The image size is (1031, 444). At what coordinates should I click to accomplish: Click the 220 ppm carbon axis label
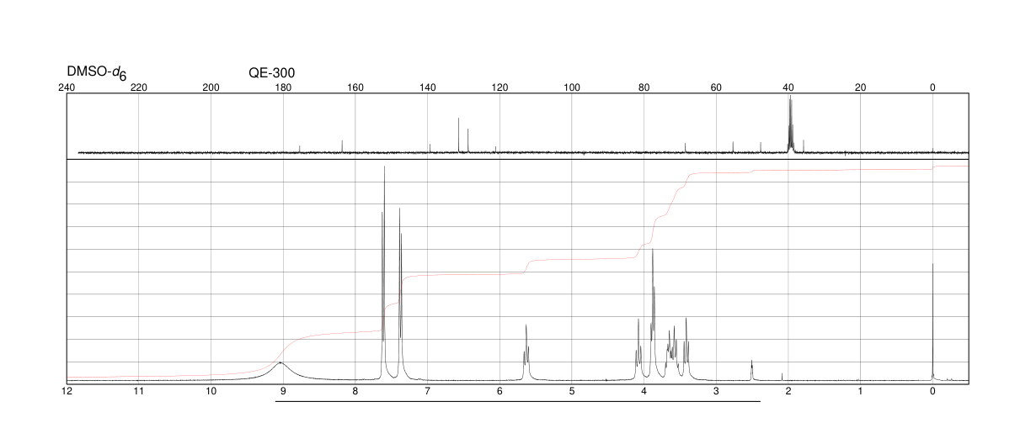[139, 87]
